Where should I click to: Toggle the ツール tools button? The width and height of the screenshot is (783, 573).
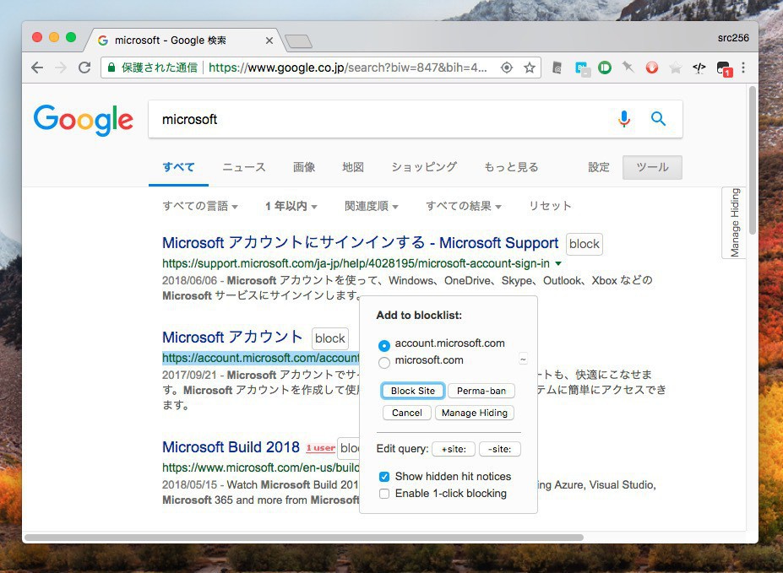pyautogui.click(x=652, y=167)
